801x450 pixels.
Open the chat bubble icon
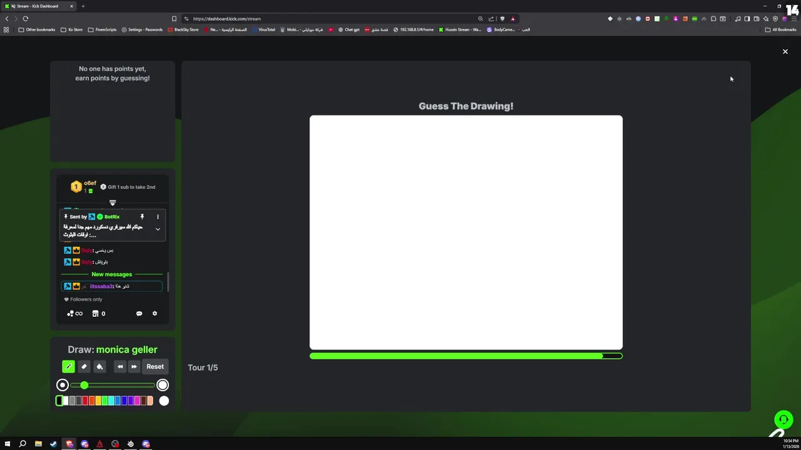pyautogui.click(x=139, y=314)
